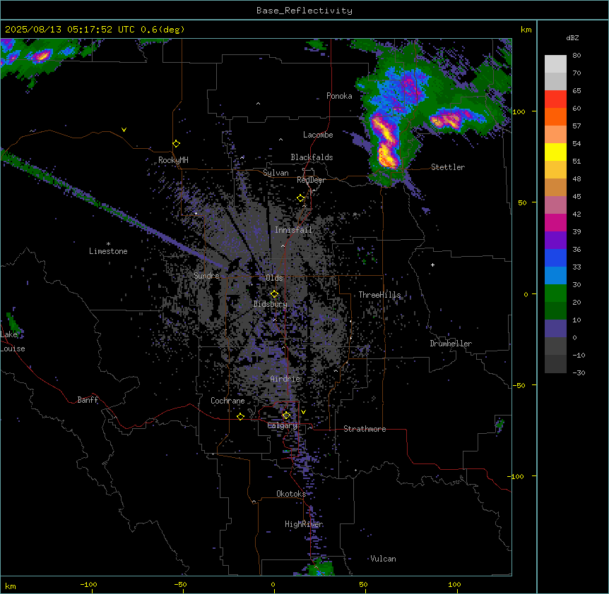Click the Didsbury label

pos(271,304)
